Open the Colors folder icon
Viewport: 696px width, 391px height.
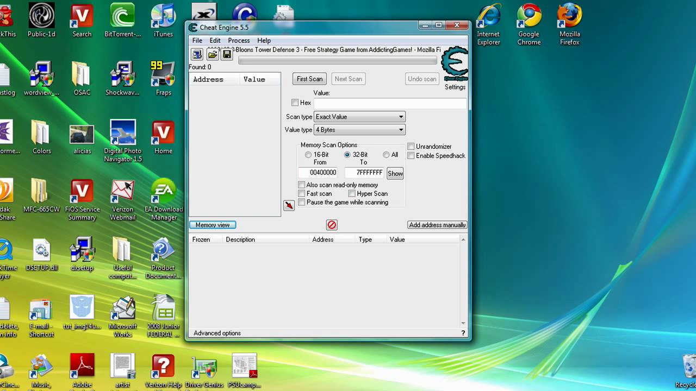tap(41, 137)
